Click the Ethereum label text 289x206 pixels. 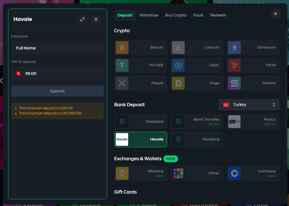267,47
